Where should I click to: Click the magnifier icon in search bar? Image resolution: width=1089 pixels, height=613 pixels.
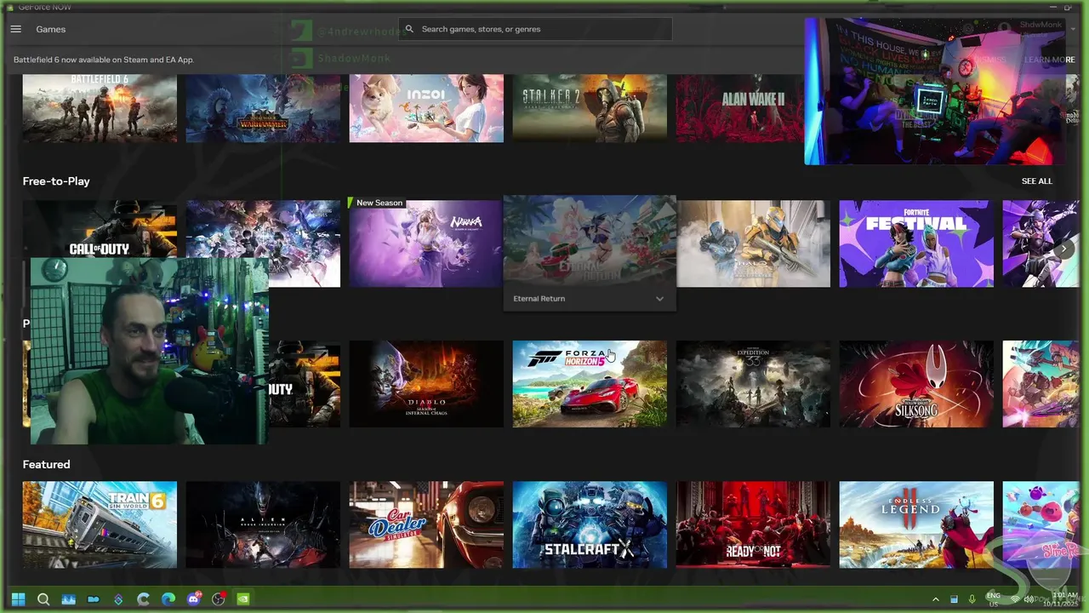coord(409,29)
